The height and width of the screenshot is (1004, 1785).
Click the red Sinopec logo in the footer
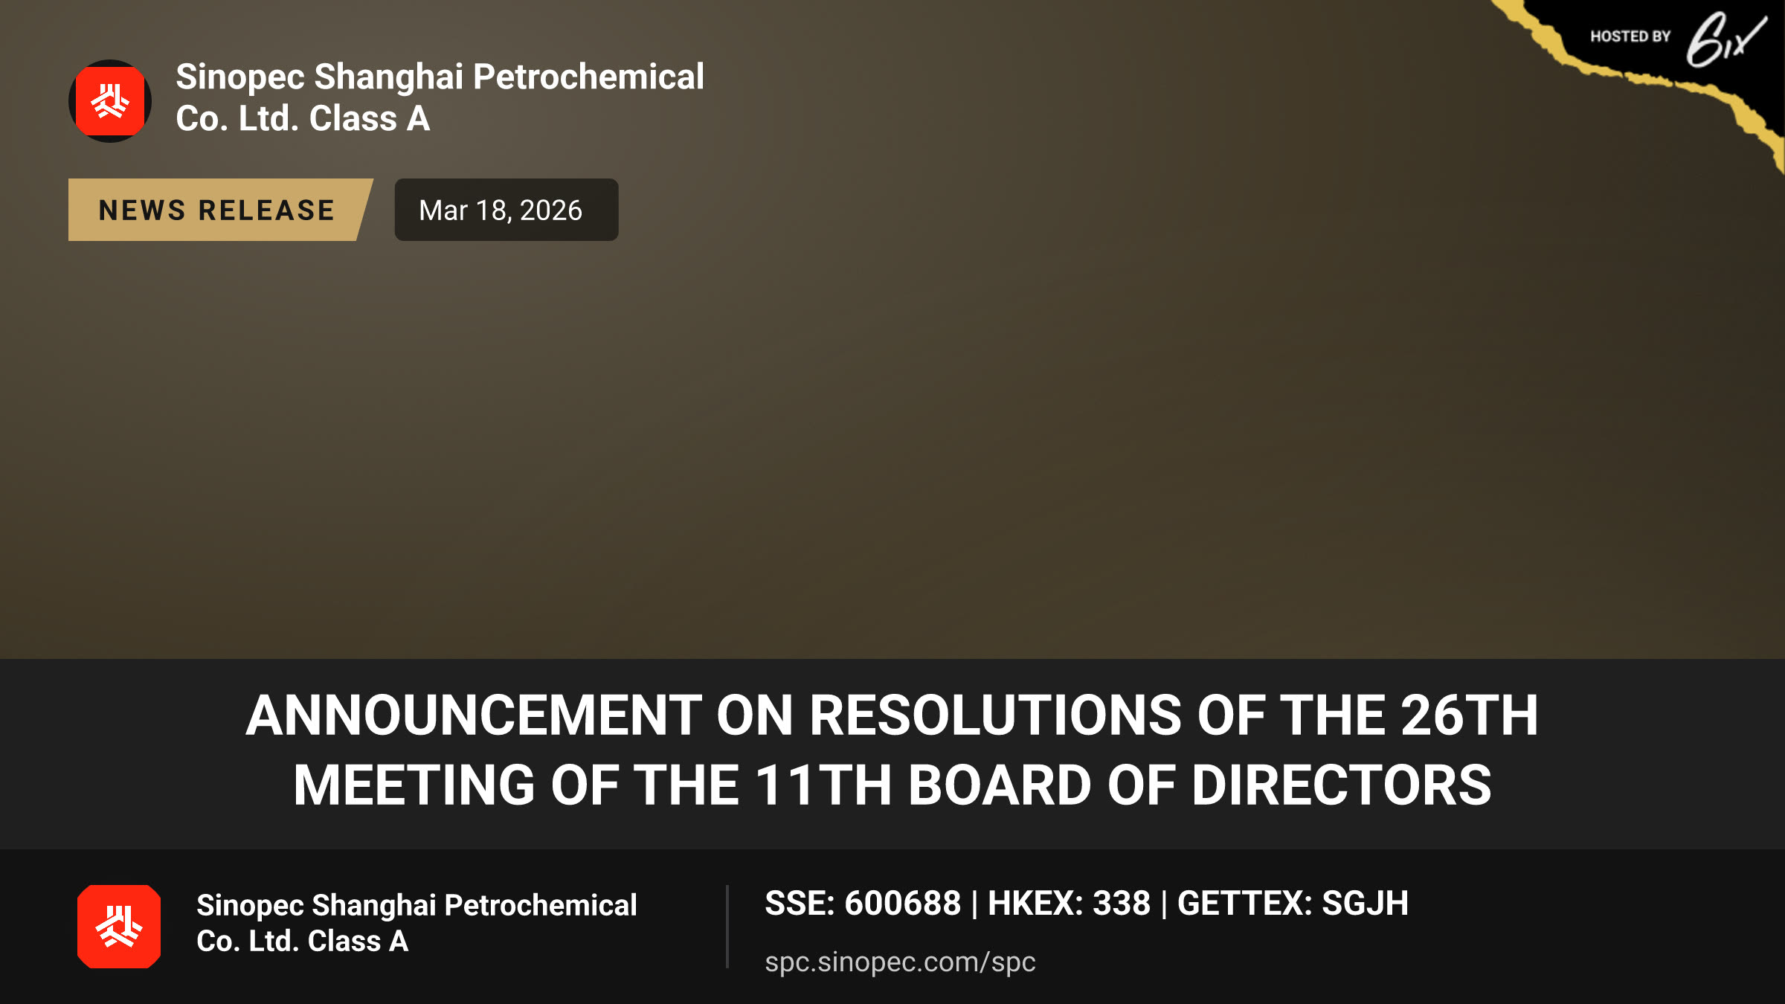pyautogui.click(x=119, y=927)
